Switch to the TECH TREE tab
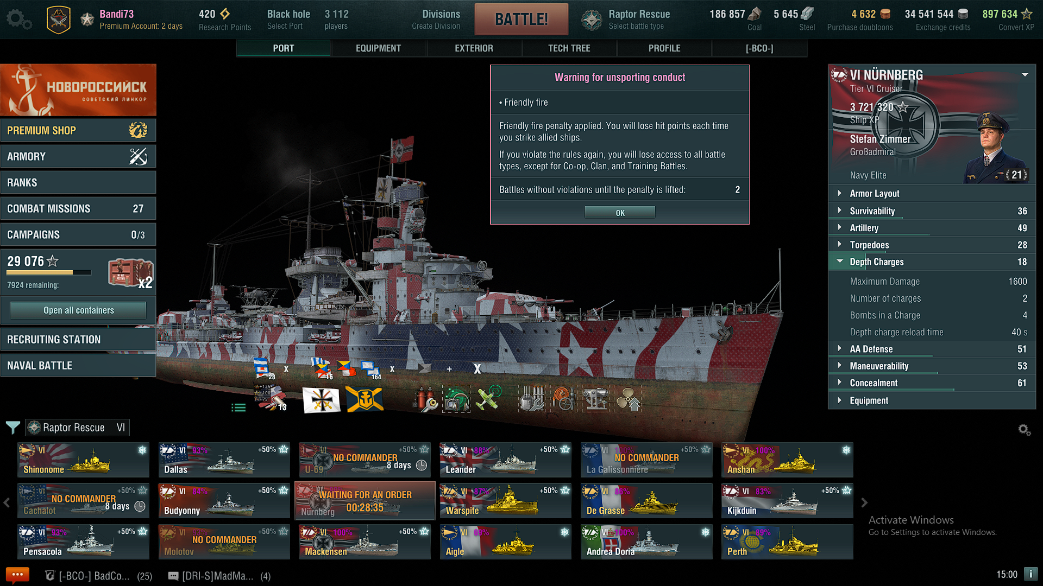 (569, 48)
